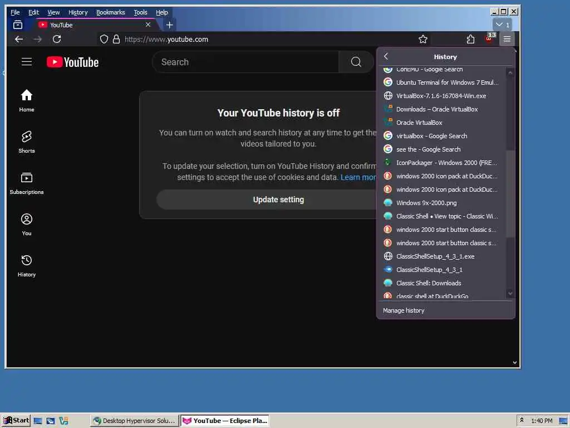Click history panel scrollbar up arrow

pos(510,73)
